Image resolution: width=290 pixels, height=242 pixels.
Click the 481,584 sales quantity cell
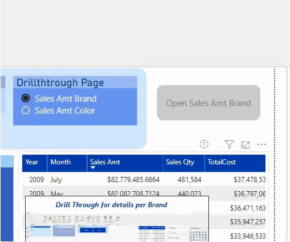[190, 179]
